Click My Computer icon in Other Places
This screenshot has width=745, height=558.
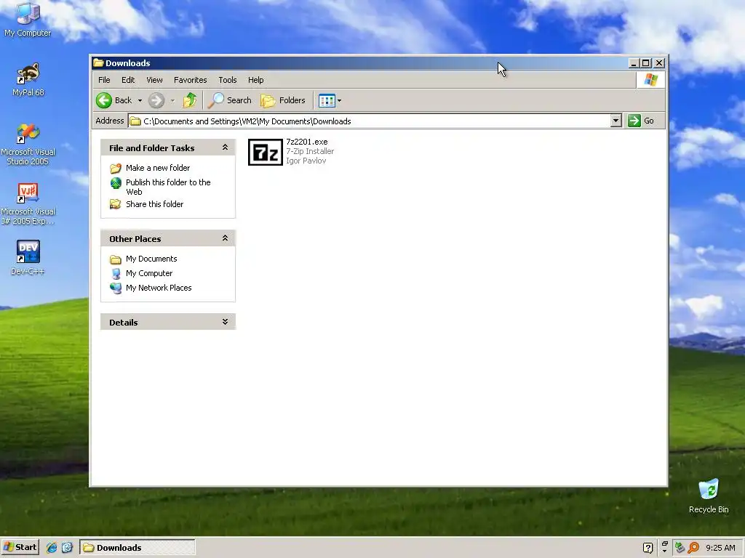click(x=116, y=274)
